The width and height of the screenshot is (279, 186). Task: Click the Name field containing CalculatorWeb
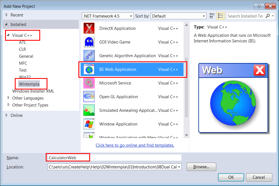[114, 158]
